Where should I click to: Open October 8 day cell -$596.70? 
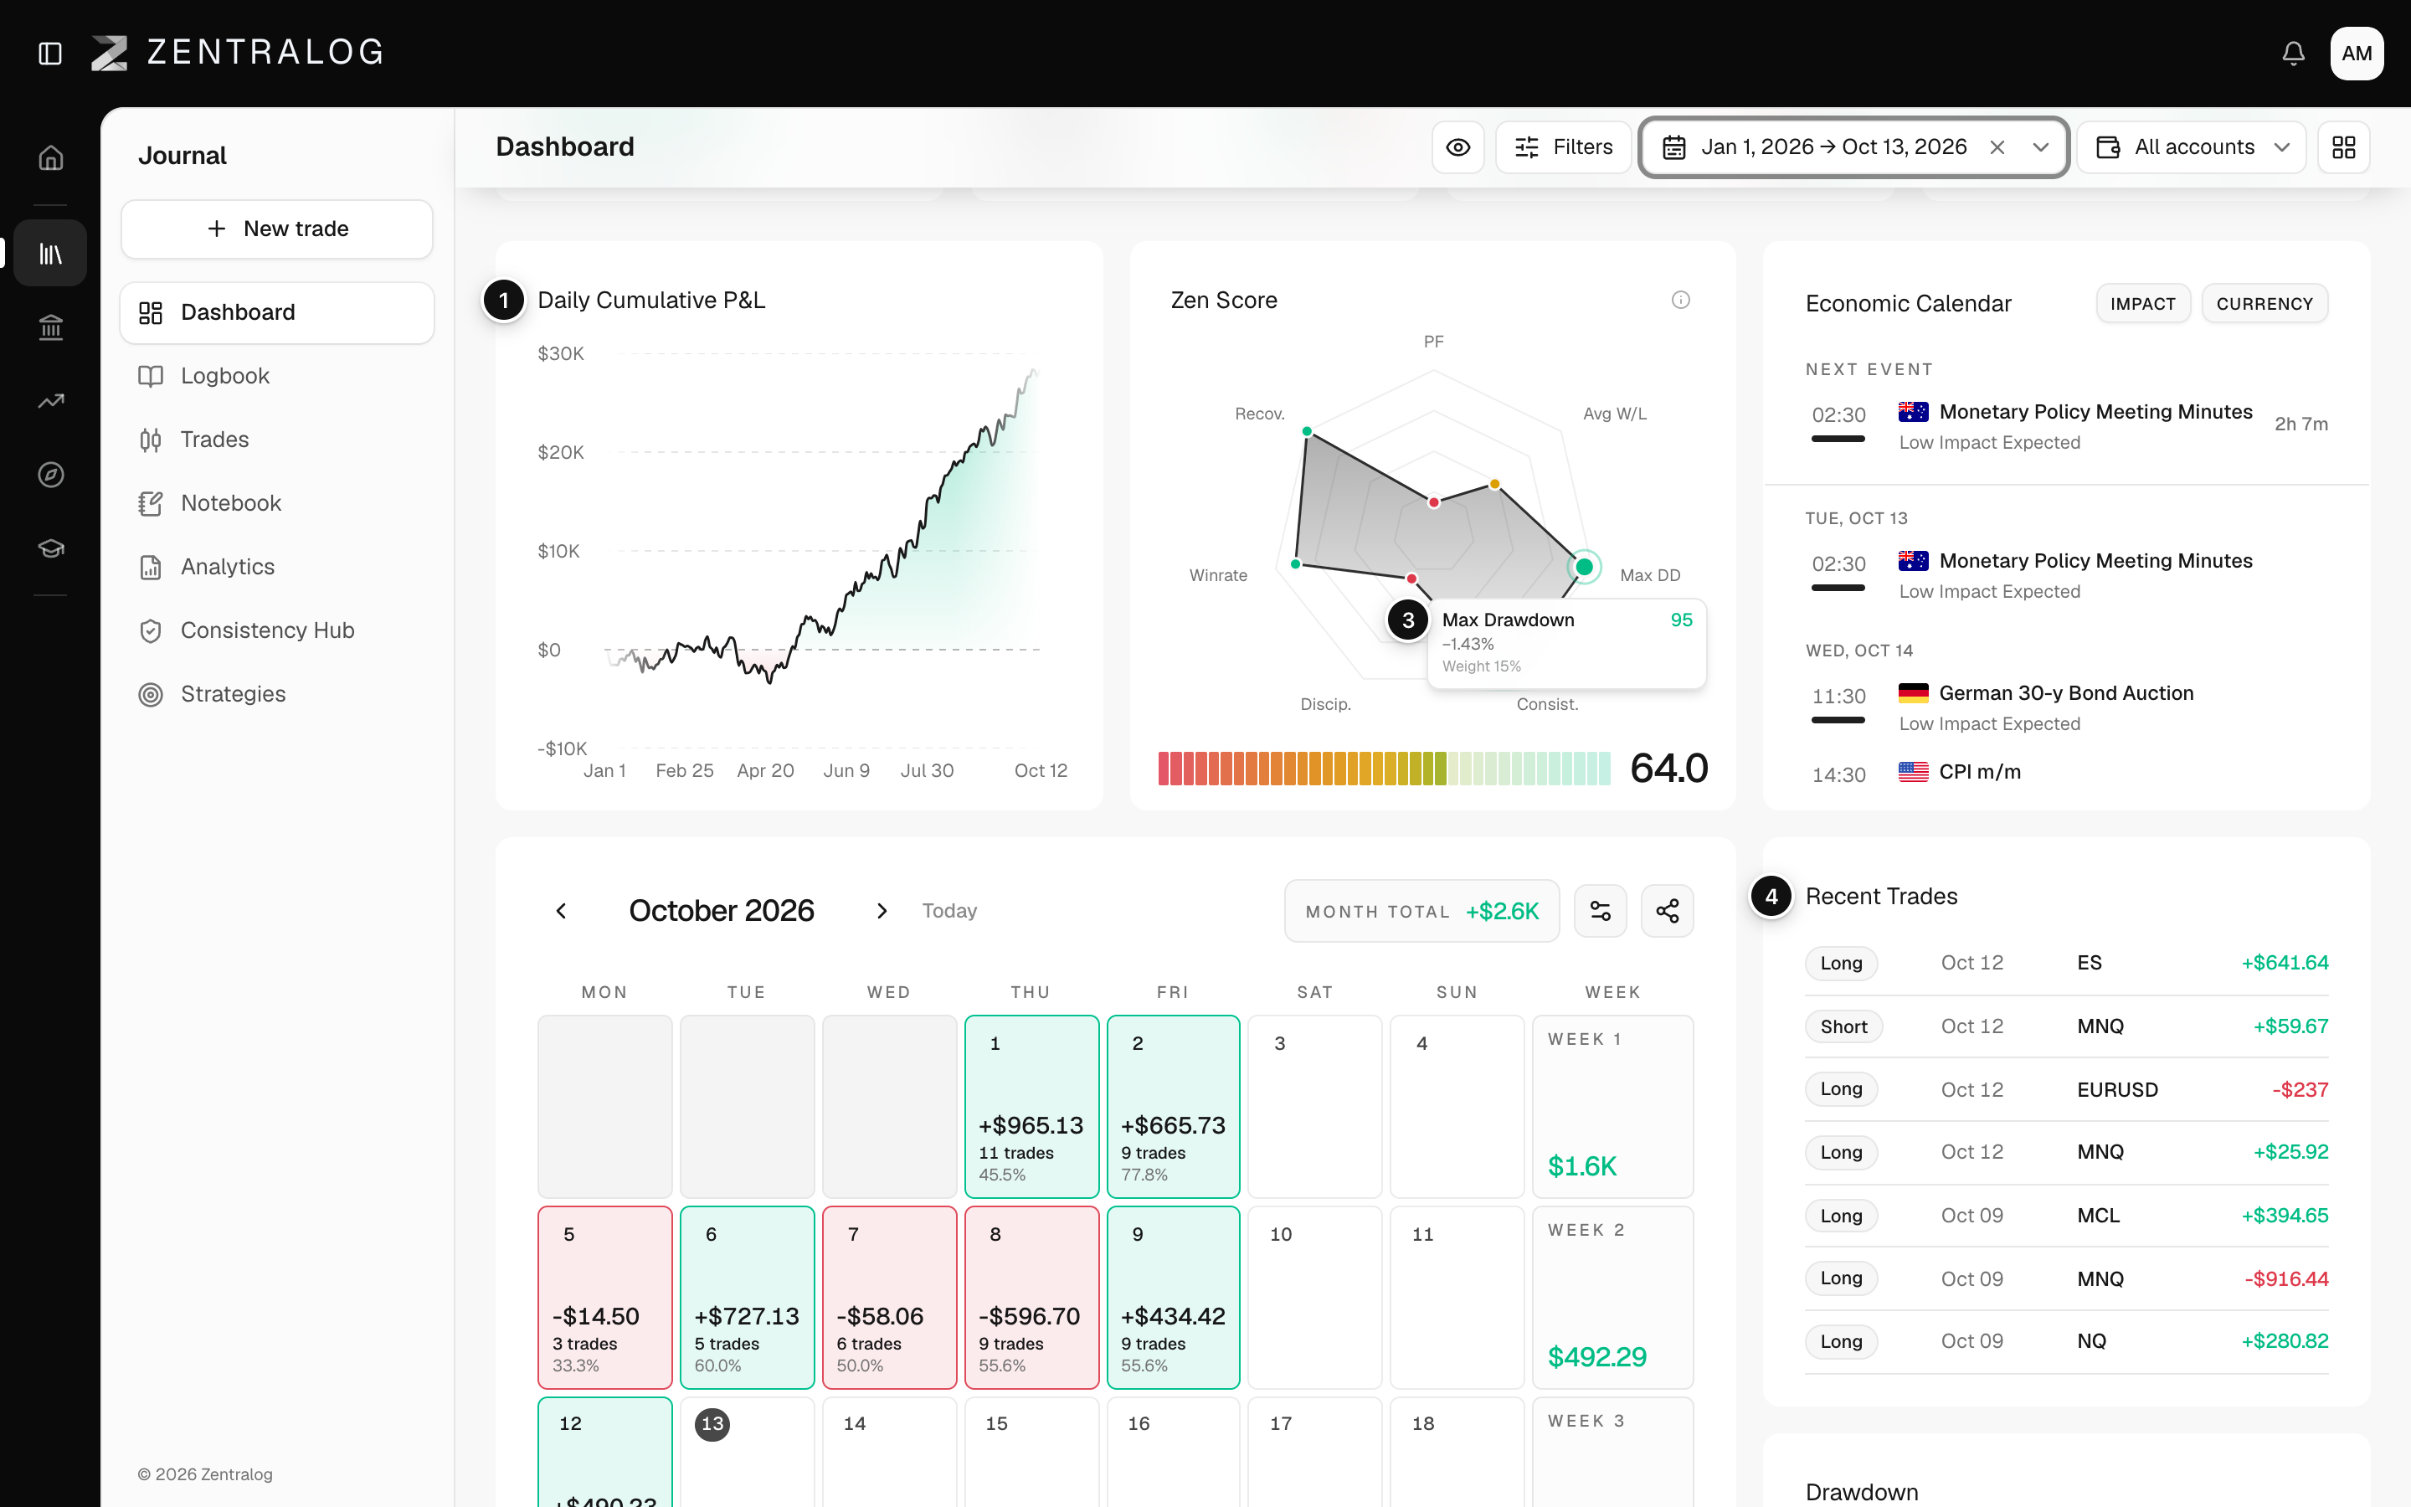pos(1031,1298)
